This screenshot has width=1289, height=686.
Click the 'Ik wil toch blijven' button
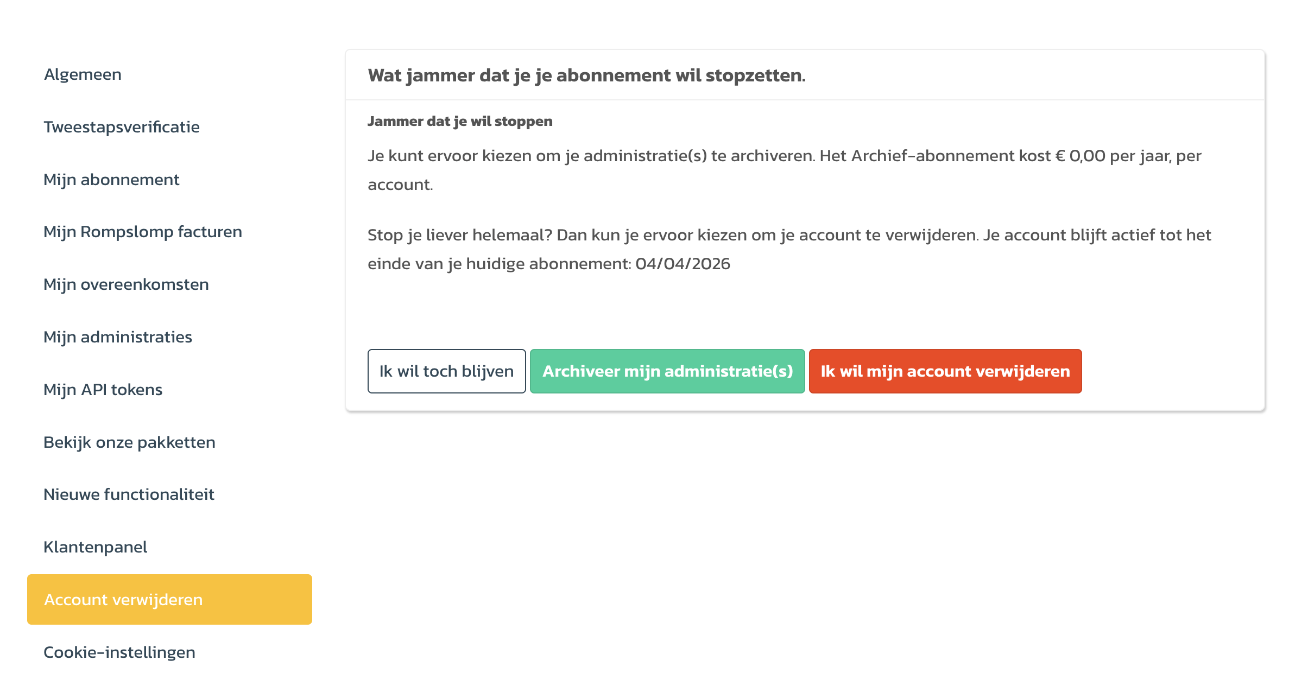[446, 371]
